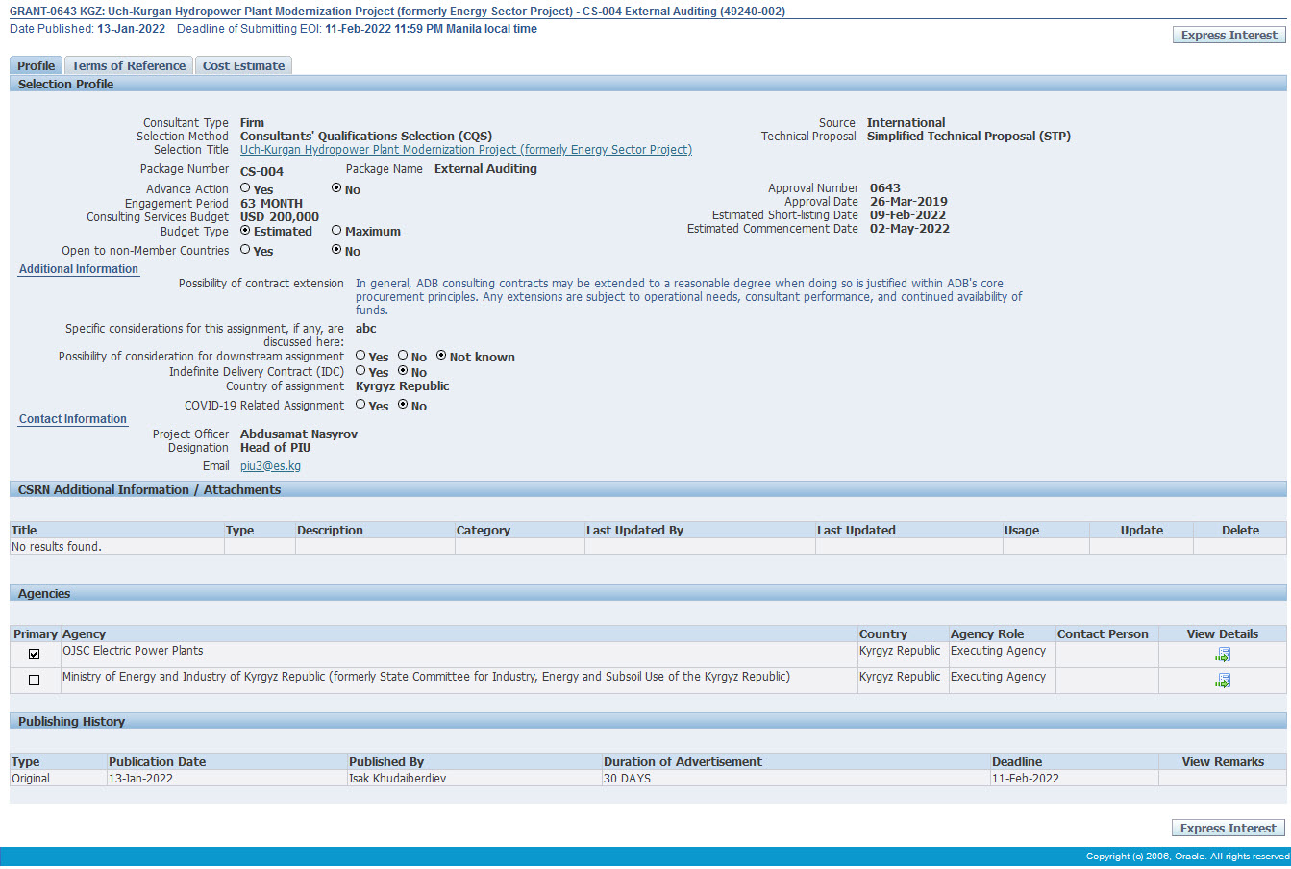Image resolution: width=1291 pixels, height=869 pixels.
Task: Click the Publication Date column header
Action: pyautogui.click(x=157, y=761)
